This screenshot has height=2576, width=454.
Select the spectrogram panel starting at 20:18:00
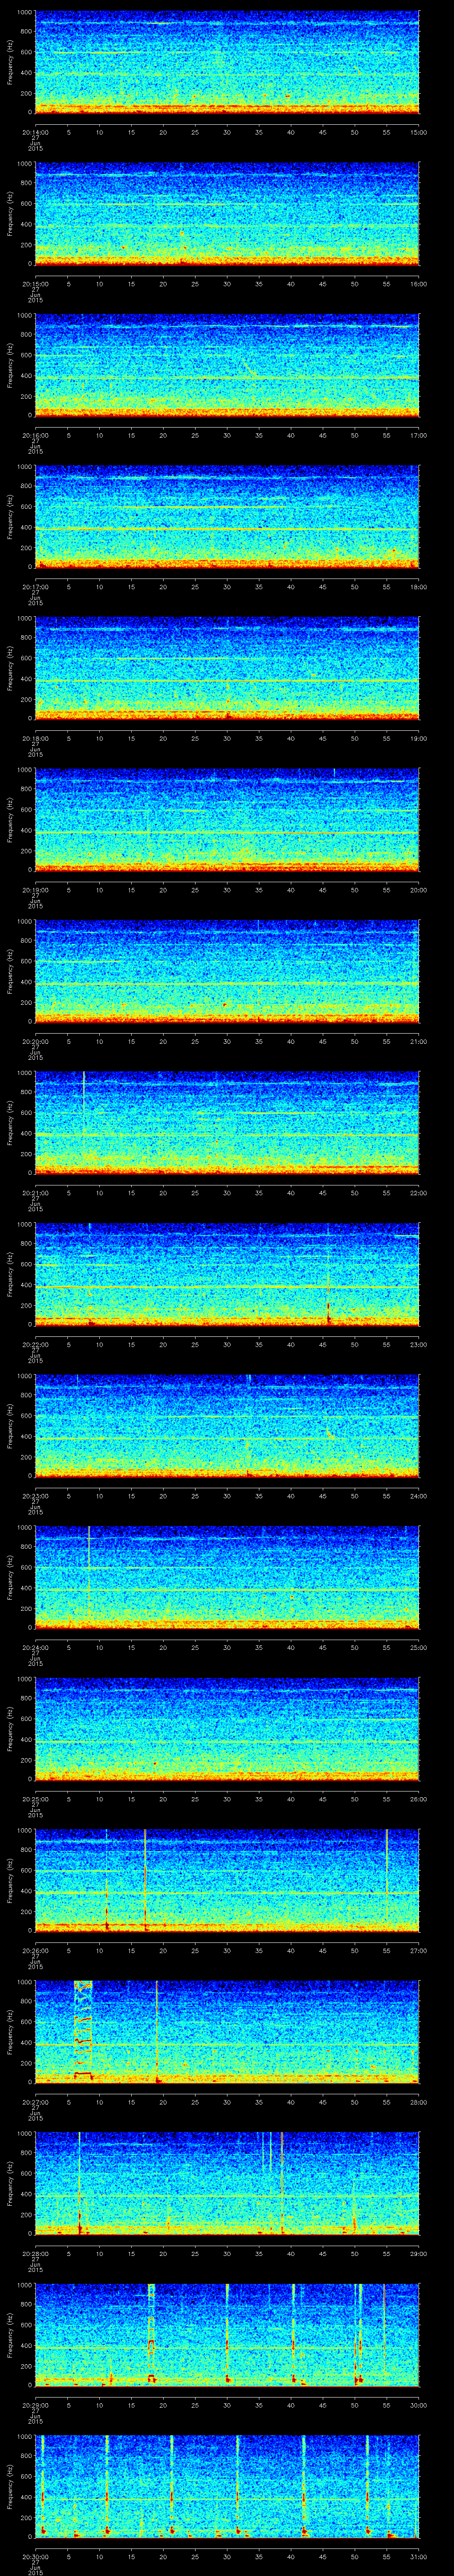pos(227,668)
